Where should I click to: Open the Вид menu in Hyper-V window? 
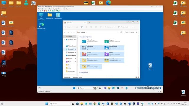[64, 9]
